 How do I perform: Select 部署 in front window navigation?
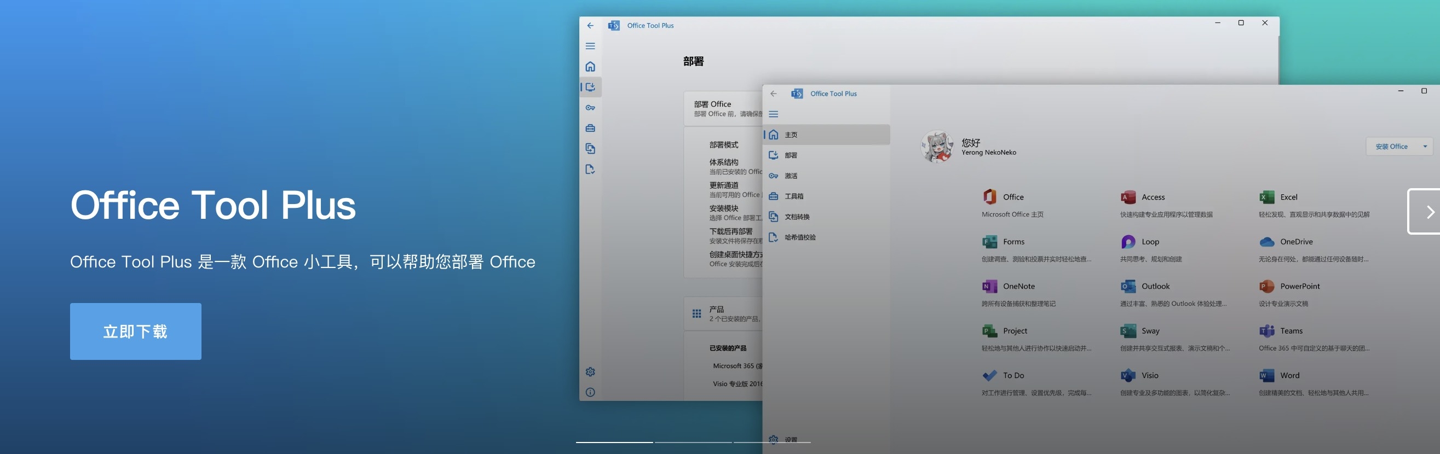point(827,155)
